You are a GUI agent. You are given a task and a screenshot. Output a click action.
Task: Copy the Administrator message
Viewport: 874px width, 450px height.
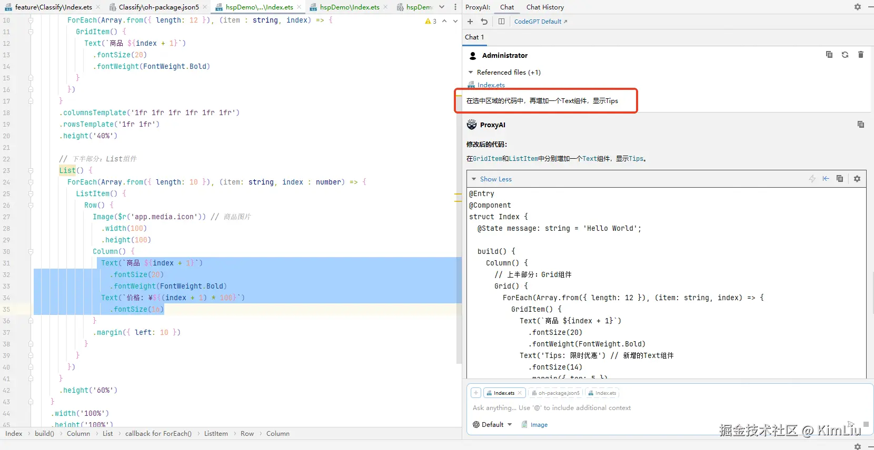tap(829, 55)
